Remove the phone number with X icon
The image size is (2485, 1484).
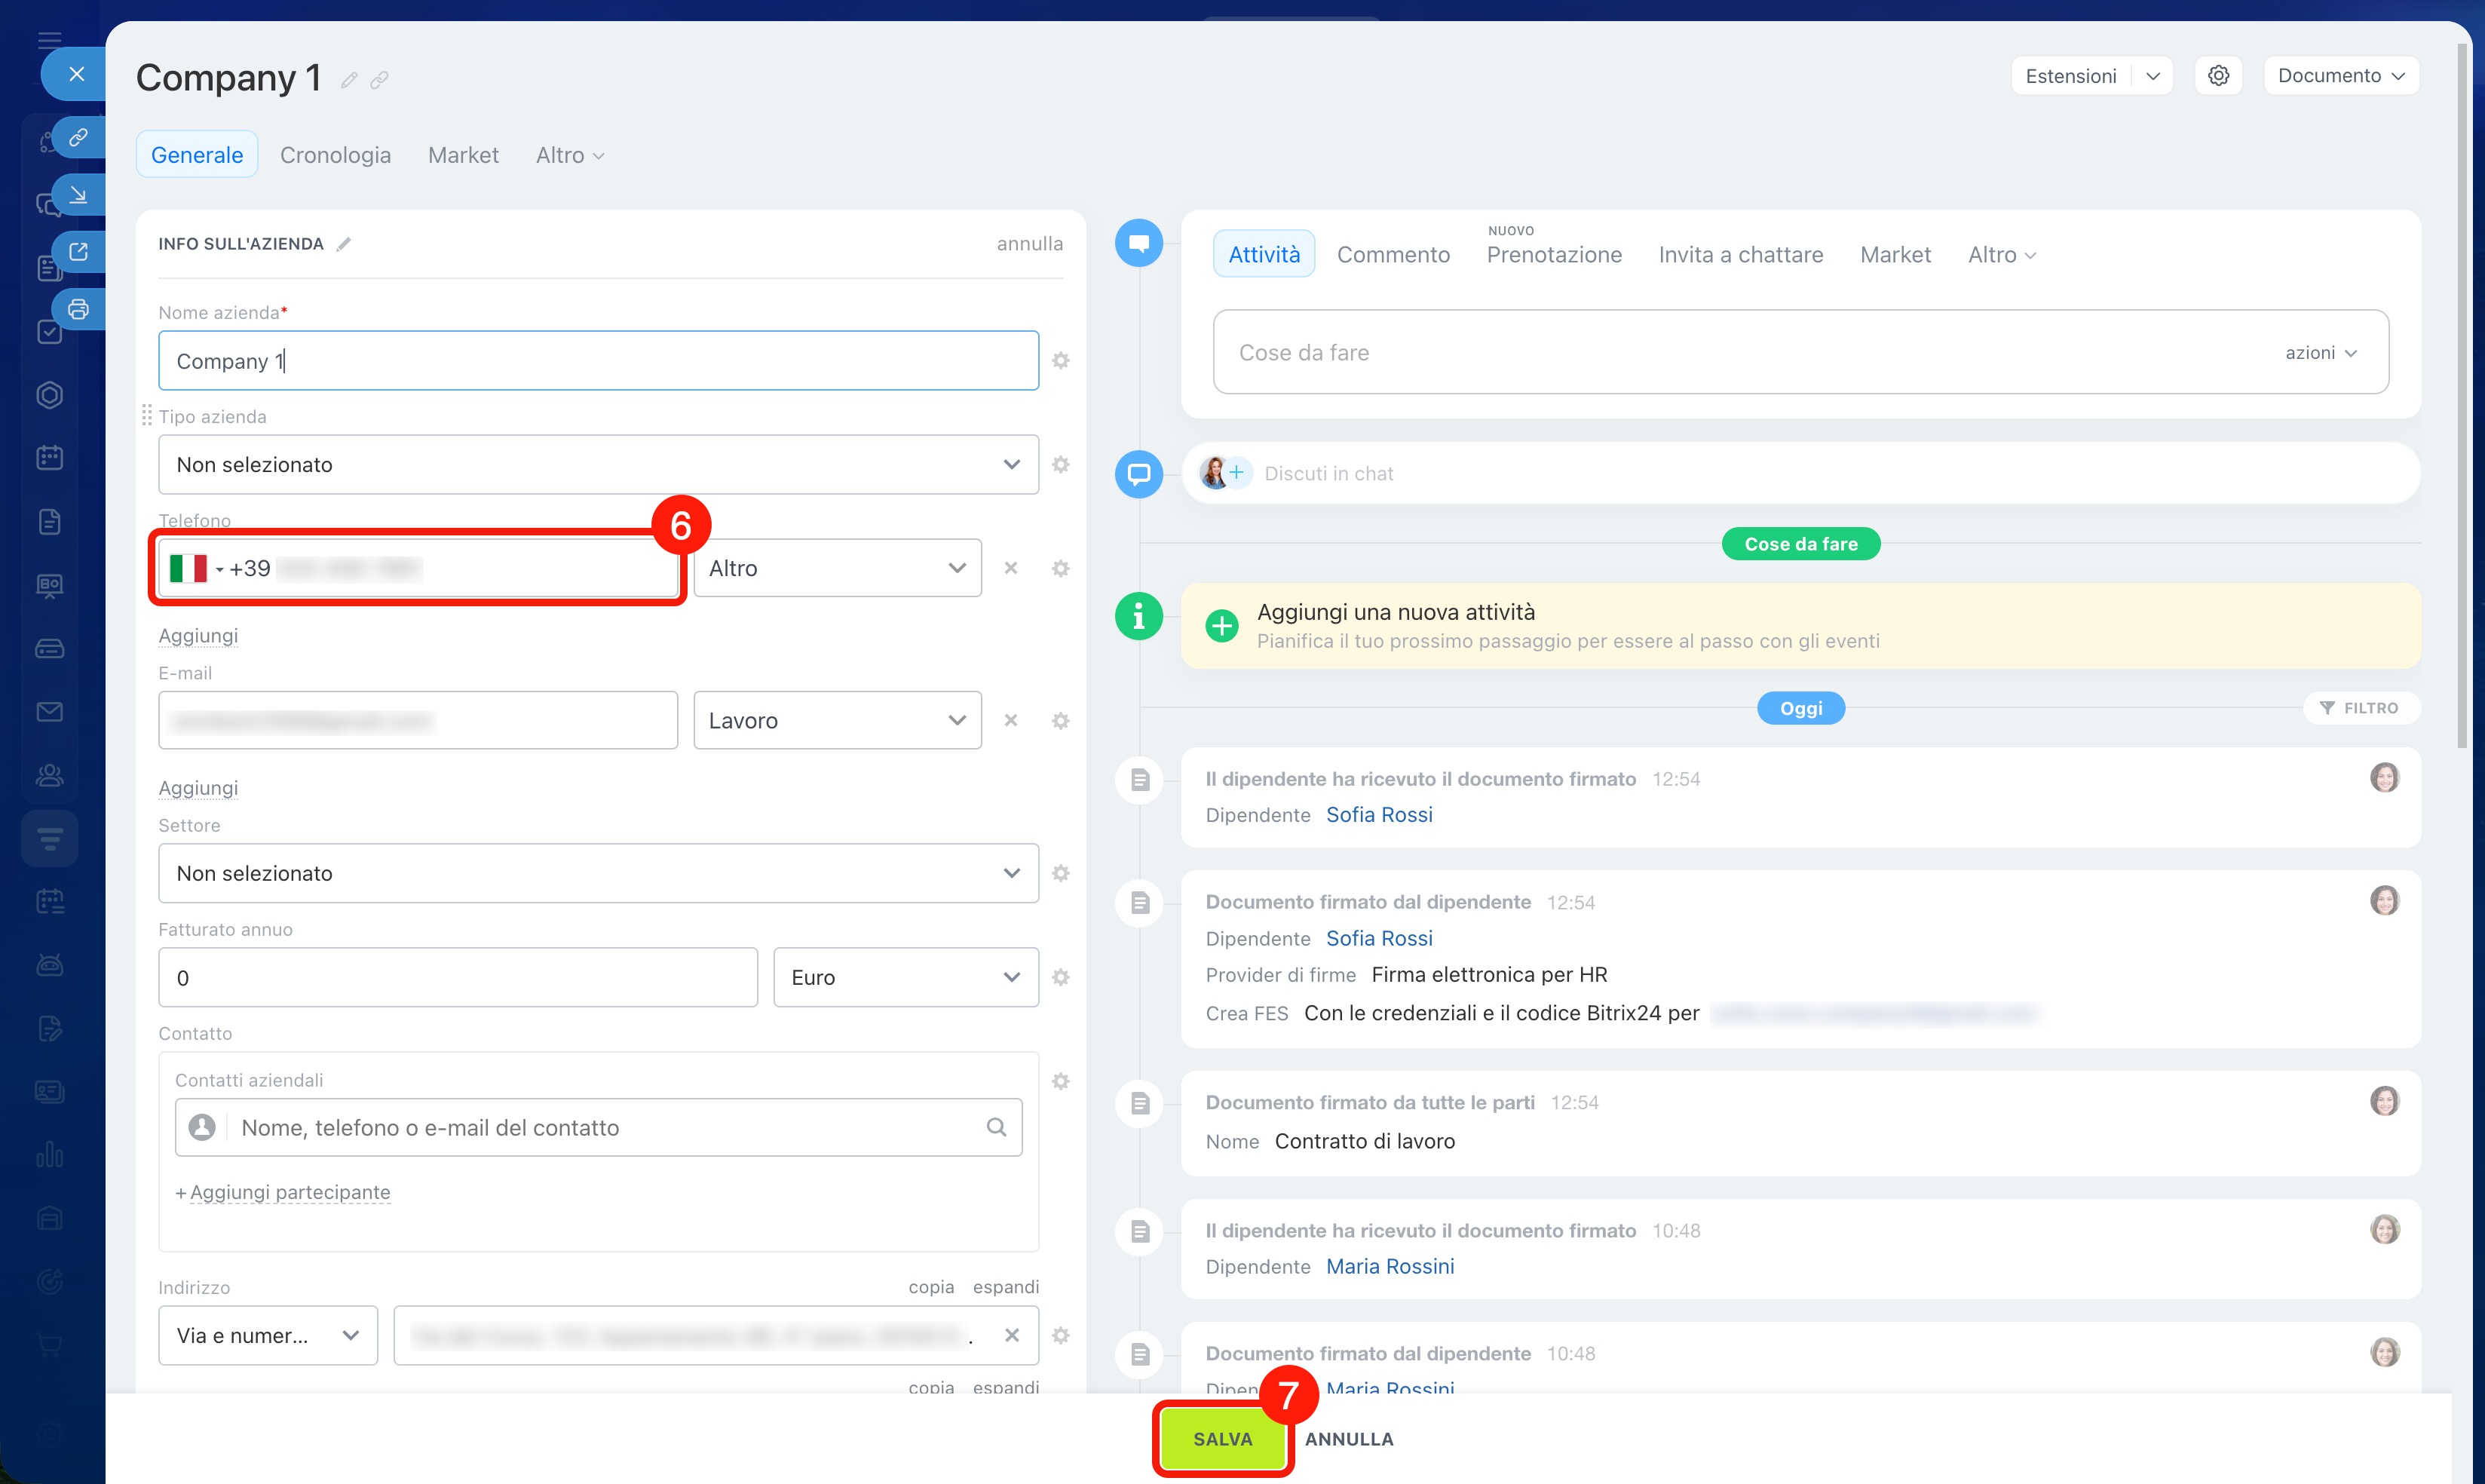tap(1010, 568)
